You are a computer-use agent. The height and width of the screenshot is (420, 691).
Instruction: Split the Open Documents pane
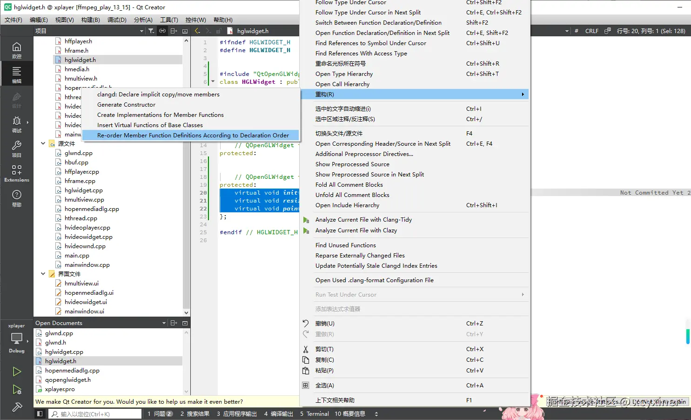(x=174, y=323)
